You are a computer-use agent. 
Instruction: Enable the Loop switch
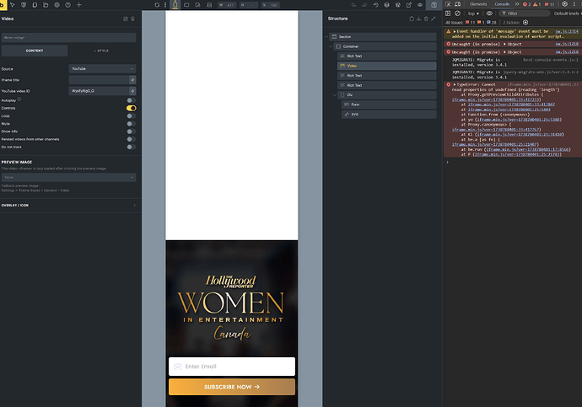pyautogui.click(x=132, y=116)
